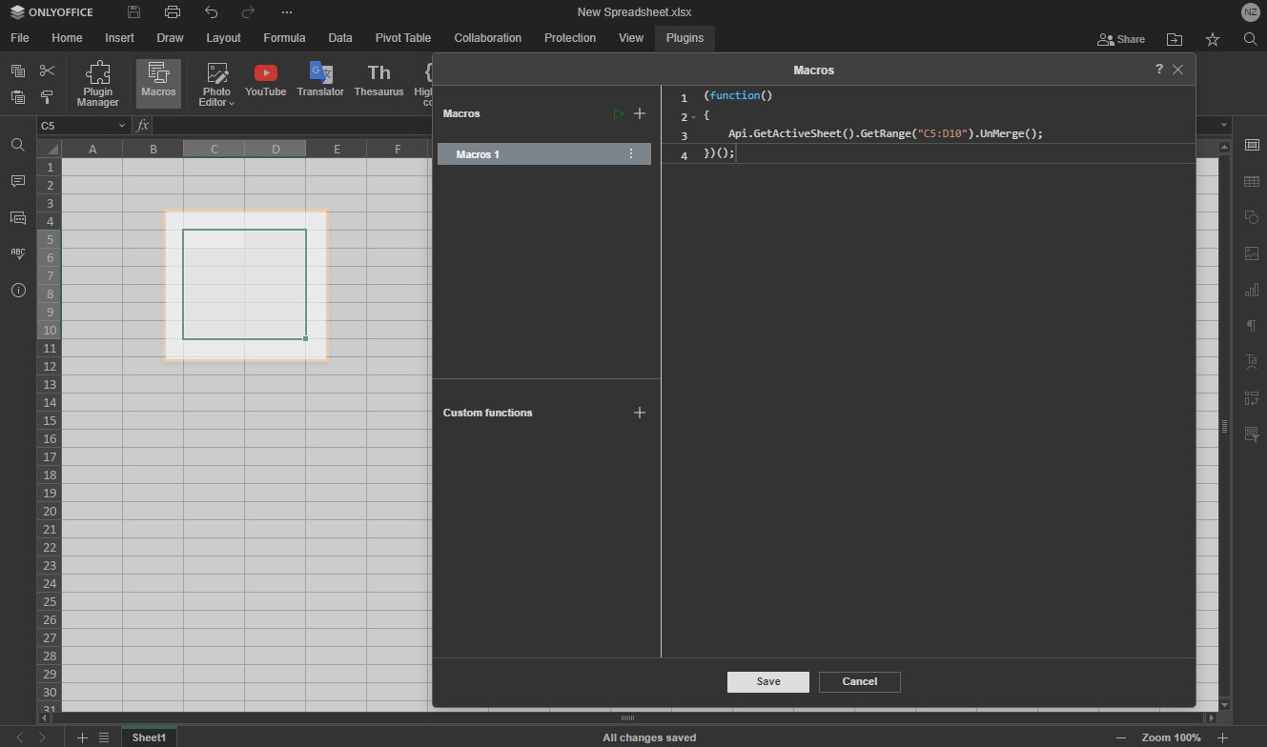This screenshot has height=747, width=1267.
Task: Mark as favorite with the star icon
Action: (1213, 39)
